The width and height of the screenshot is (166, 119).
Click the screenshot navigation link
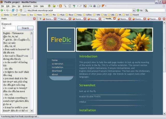(58, 64)
